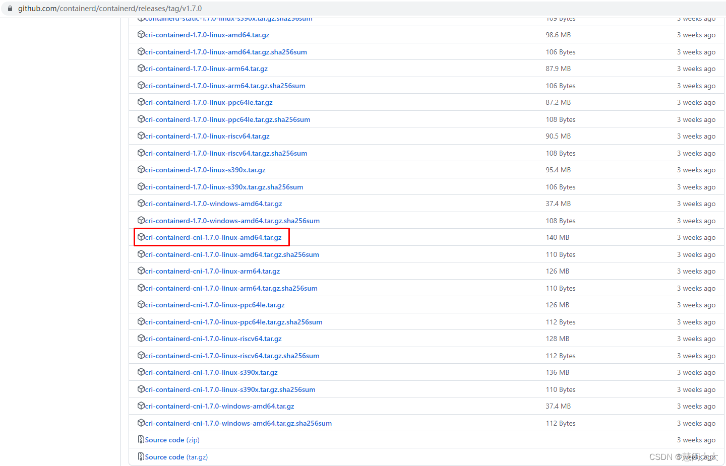726x466 pixels.
Task: Open cri-containerd-1.7.0-linux-amd64.tar.gz download link
Action: tap(207, 35)
